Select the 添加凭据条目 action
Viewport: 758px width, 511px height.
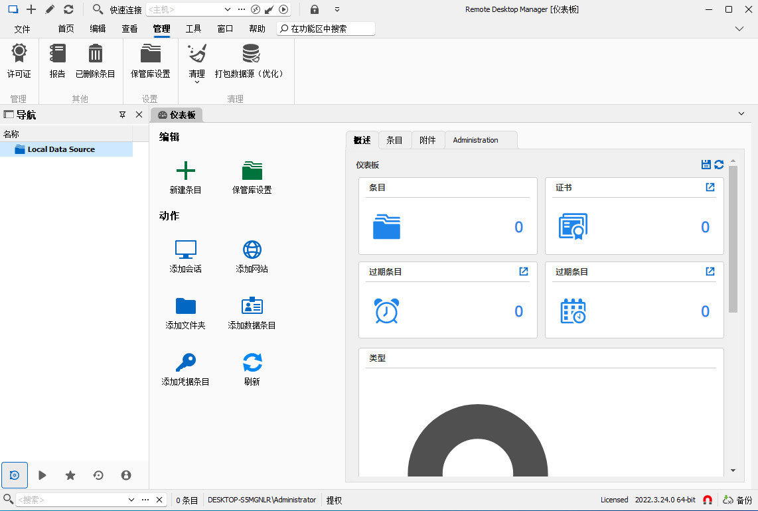pos(185,369)
